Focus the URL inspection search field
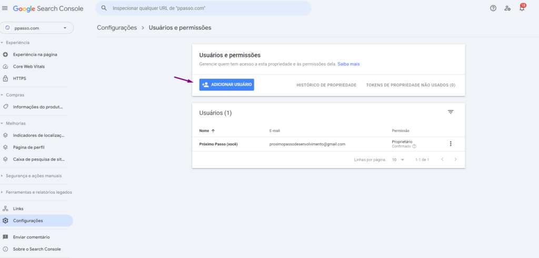This screenshot has height=258, width=539. pyautogui.click(x=204, y=8)
